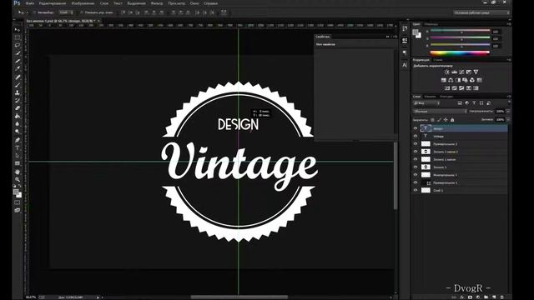534x300 pixels.
Task: Select the Horizontal Type tool
Action: coord(18,148)
